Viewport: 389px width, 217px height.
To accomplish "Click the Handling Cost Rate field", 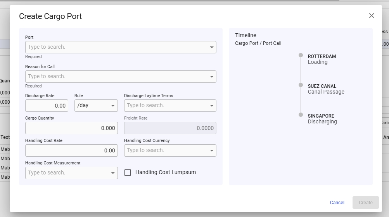I will tap(71, 150).
